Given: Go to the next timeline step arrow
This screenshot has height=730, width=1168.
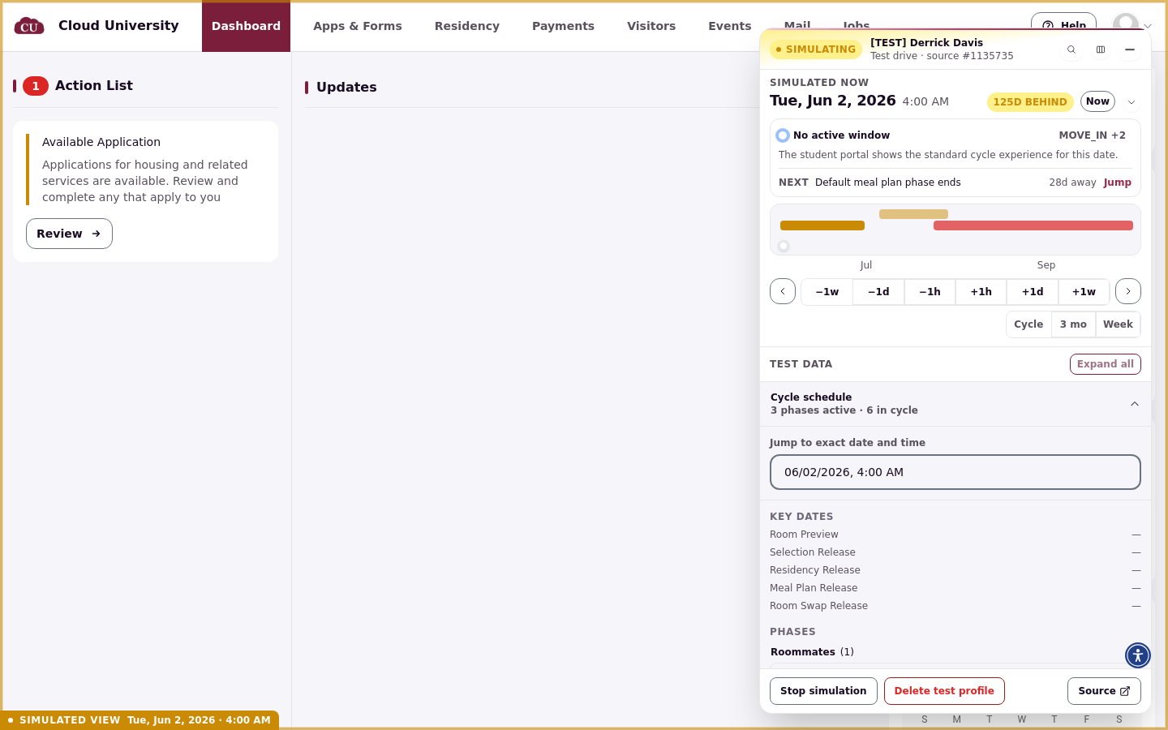Looking at the screenshot, I should [x=1128, y=291].
